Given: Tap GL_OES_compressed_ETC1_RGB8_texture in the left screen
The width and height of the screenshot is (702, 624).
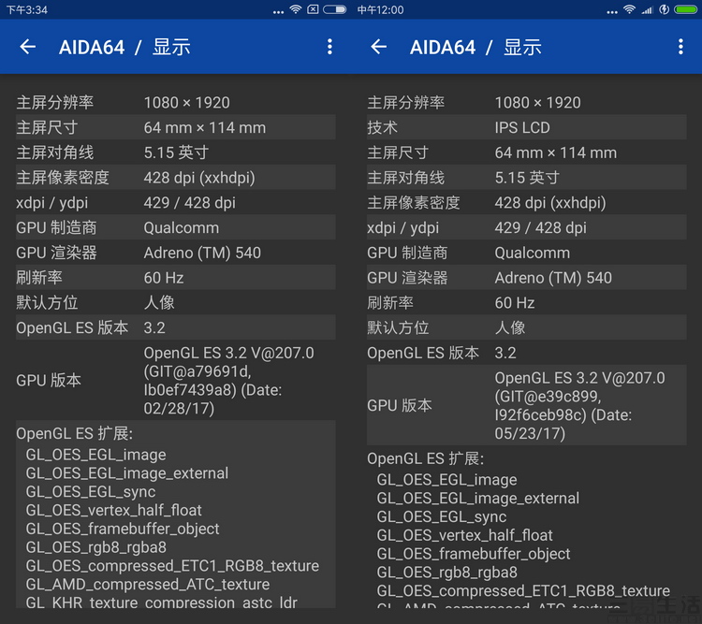Looking at the screenshot, I should (172, 566).
